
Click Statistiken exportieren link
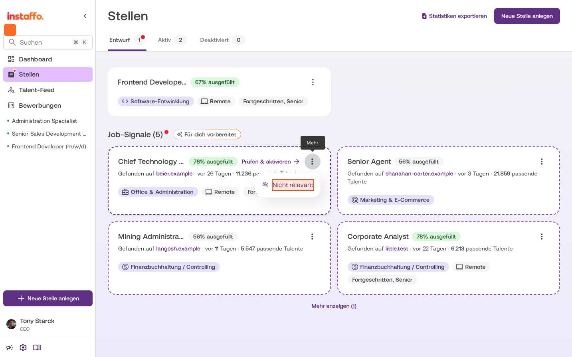(454, 16)
